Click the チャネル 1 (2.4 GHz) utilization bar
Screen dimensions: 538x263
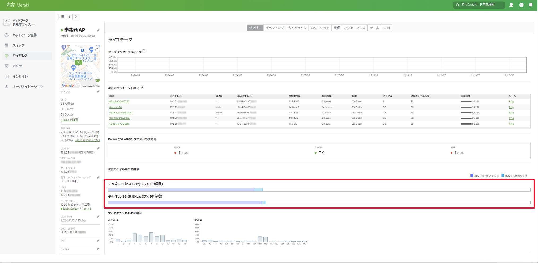click(319, 190)
